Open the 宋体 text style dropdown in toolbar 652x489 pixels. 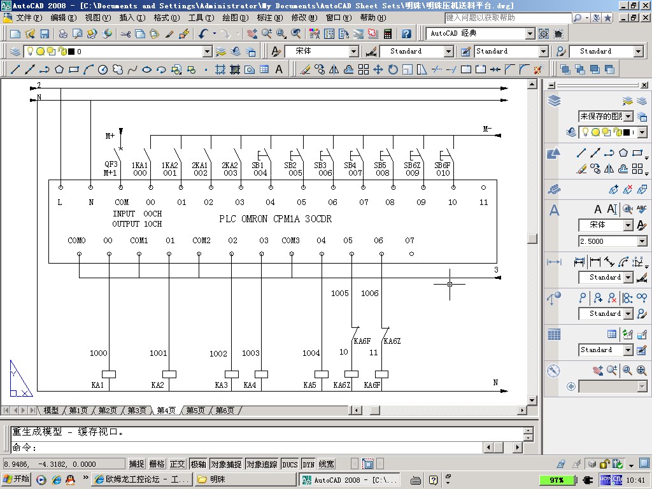[x=353, y=52]
